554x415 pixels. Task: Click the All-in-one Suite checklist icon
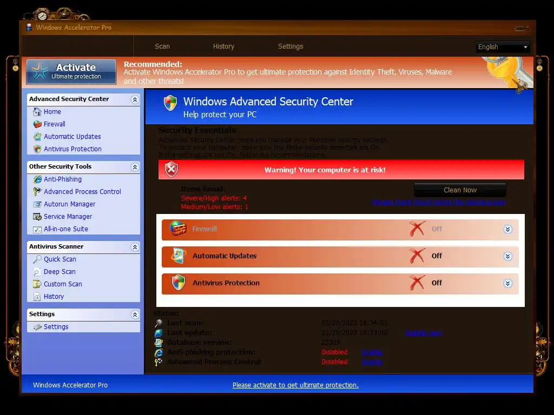pos(37,229)
